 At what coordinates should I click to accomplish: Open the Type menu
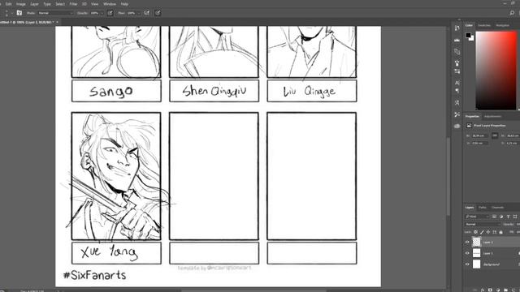click(47, 4)
